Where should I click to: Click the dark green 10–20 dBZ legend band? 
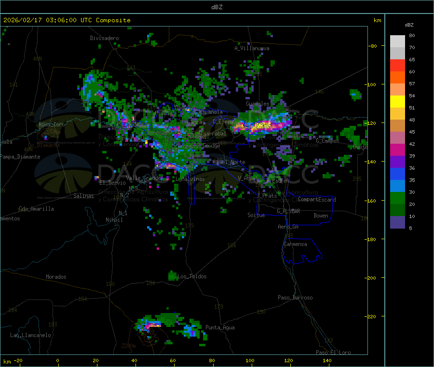pyautogui.click(x=397, y=210)
